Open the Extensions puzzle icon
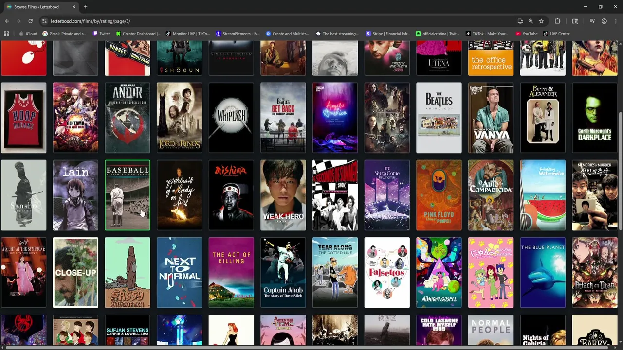Image resolution: width=623 pixels, height=350 pixels. pyautogui.click(x=558, y=21)
